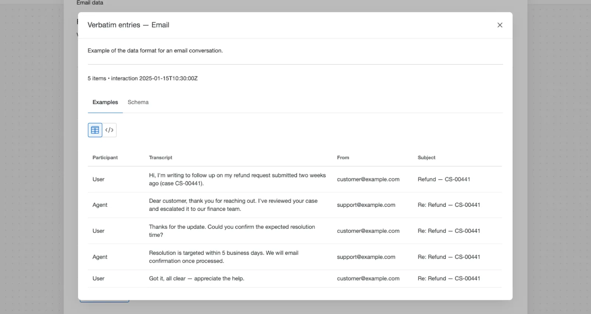Switch to code view

(109, 130)
